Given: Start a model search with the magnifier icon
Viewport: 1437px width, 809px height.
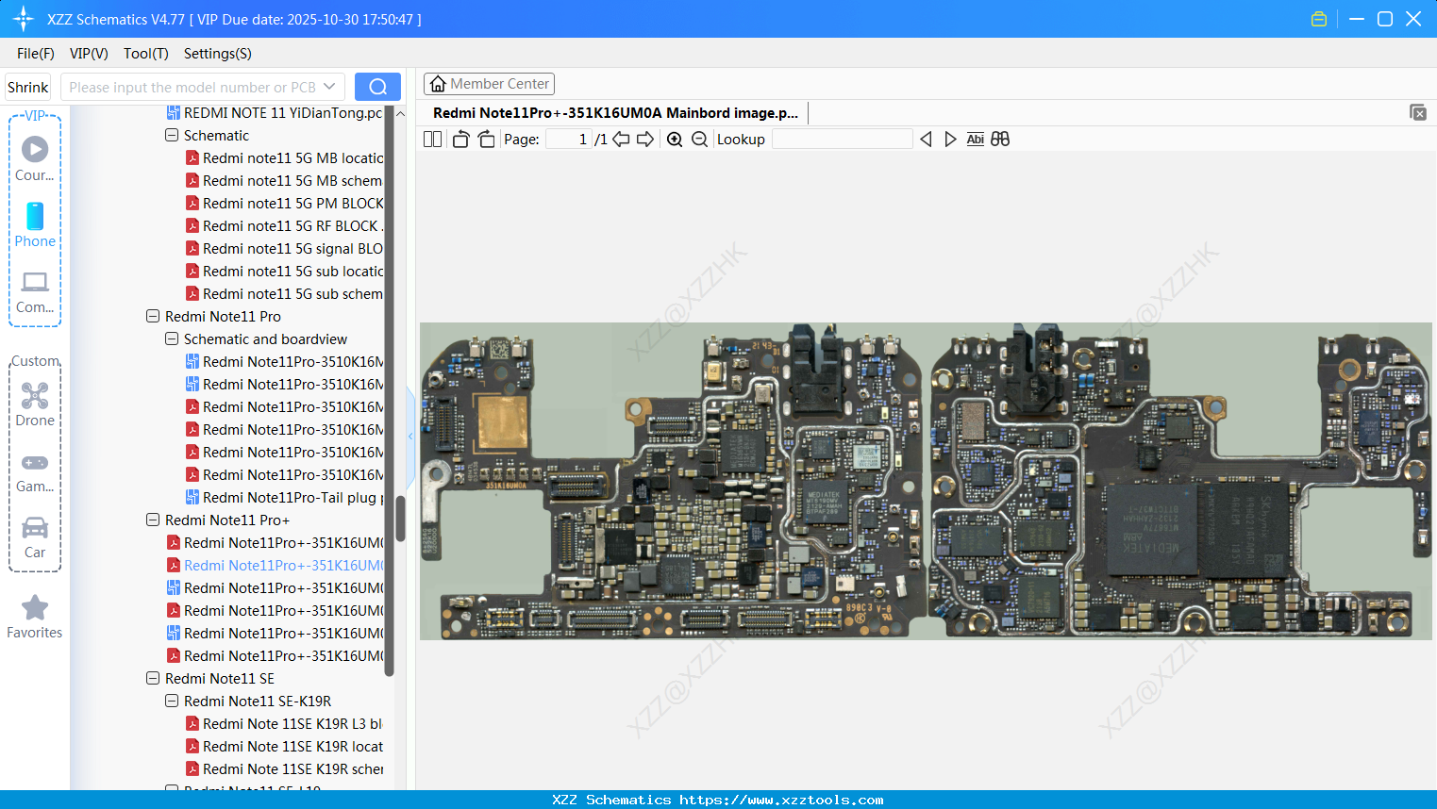Looking at the screenshot, I should click(x=377, y=86).
